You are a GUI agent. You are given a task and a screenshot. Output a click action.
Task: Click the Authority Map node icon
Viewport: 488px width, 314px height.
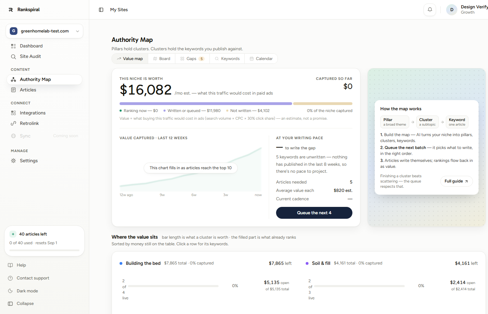pyautogui.click(x=14, y=80)
